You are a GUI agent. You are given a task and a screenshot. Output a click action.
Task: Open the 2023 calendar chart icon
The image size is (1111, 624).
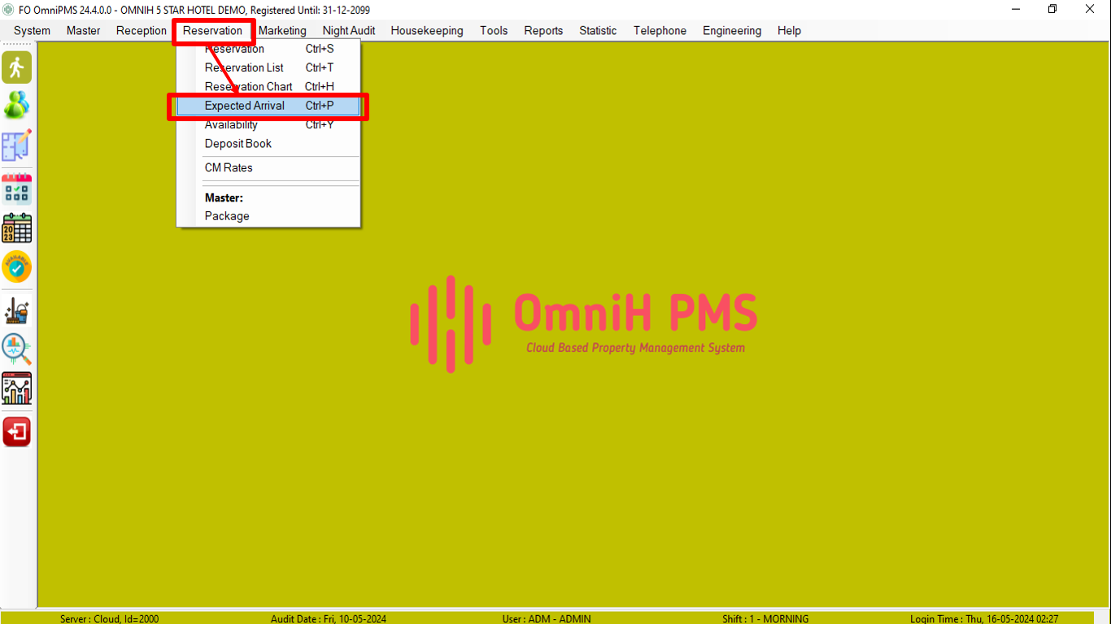pyautogui.click(x=17, y=228)
